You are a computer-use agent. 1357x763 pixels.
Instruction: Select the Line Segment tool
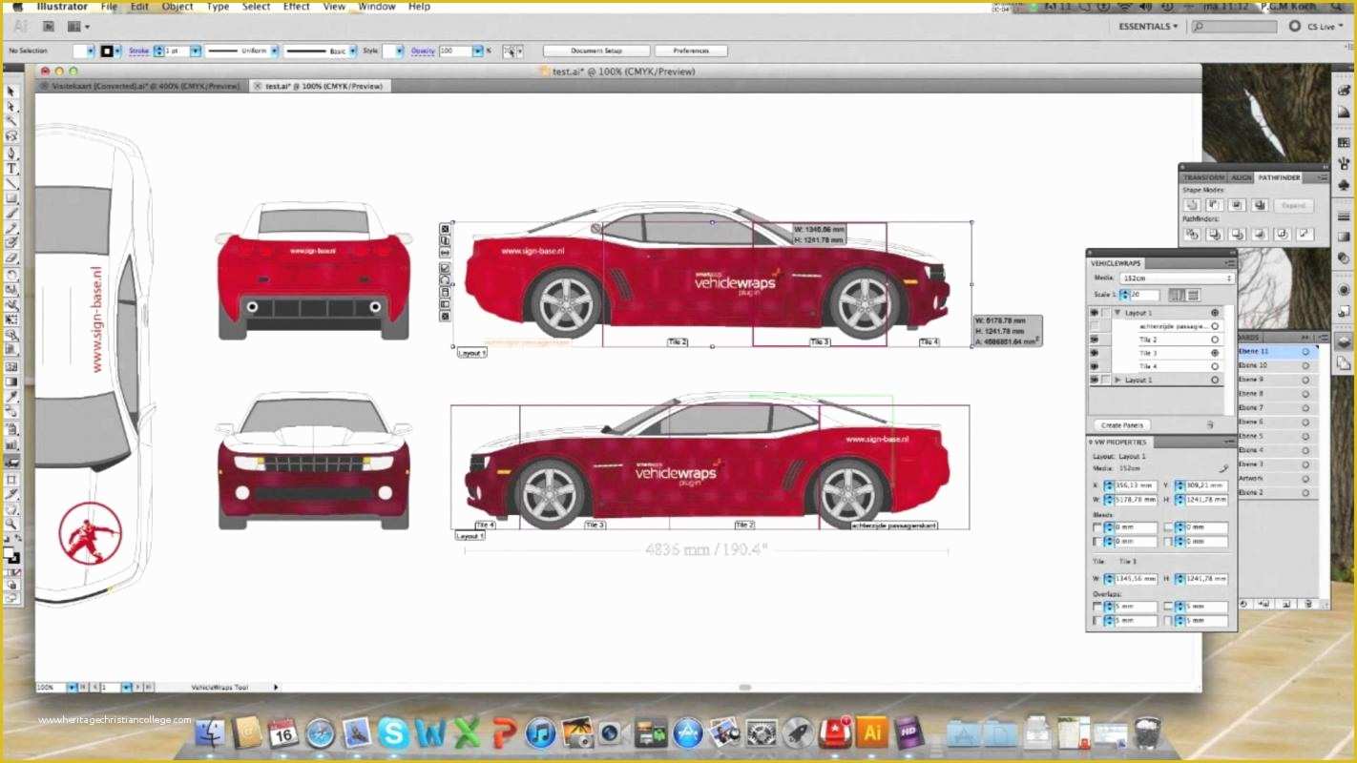[x=11, y=183]
